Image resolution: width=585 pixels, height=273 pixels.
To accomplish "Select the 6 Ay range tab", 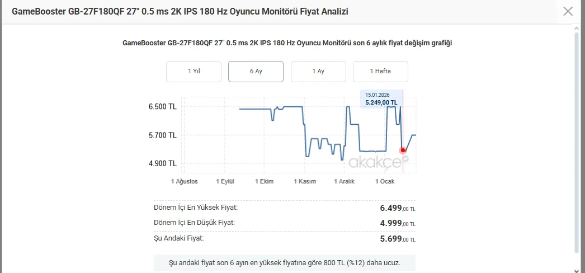I will [x=256, y=72].
